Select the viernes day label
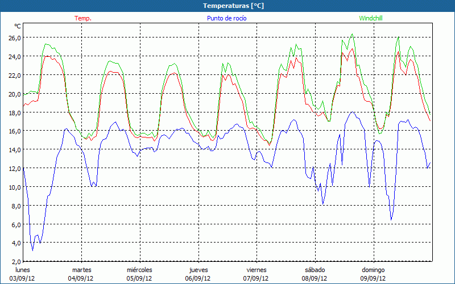Screen dimensions: 455x284 (x=257, y=270)
